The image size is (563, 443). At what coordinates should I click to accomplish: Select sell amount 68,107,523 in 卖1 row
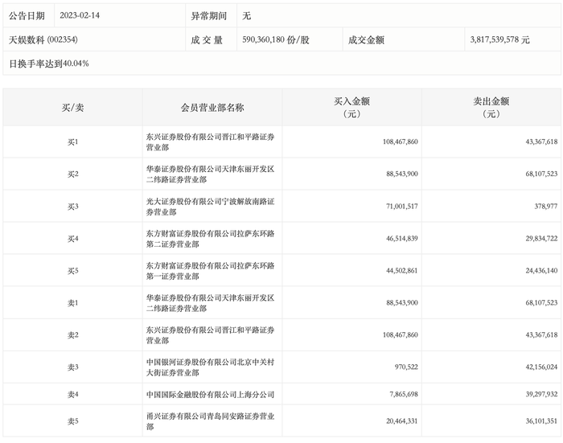pos(541,302)
